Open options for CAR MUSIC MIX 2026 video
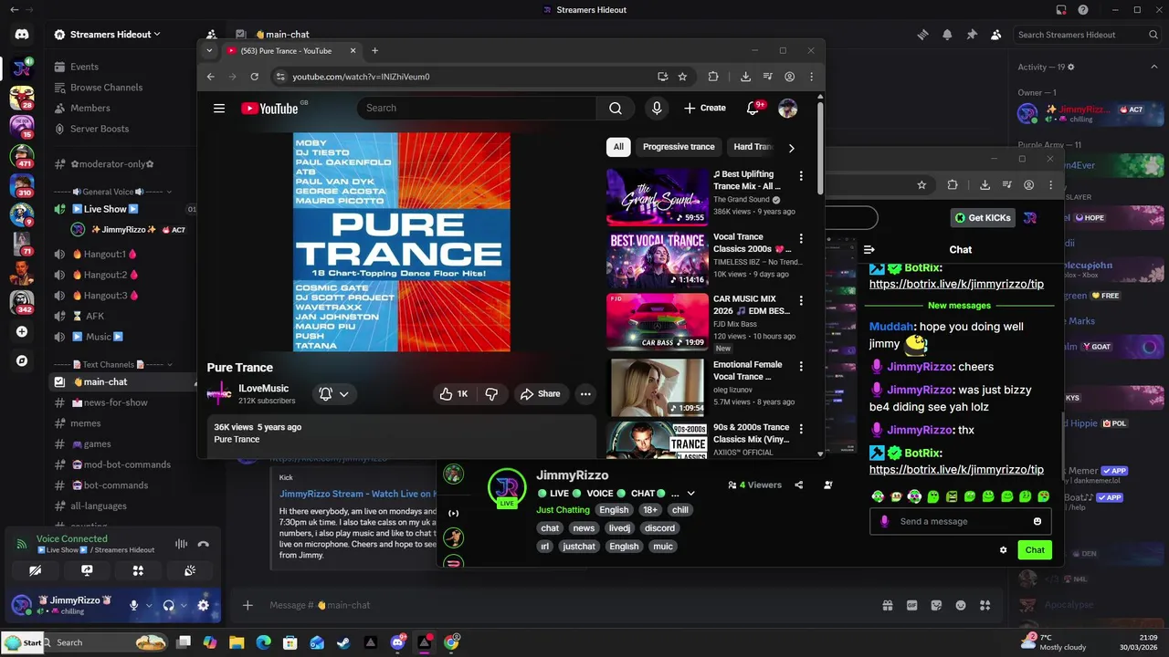1169x657 pixels. [x=801, y=301]
